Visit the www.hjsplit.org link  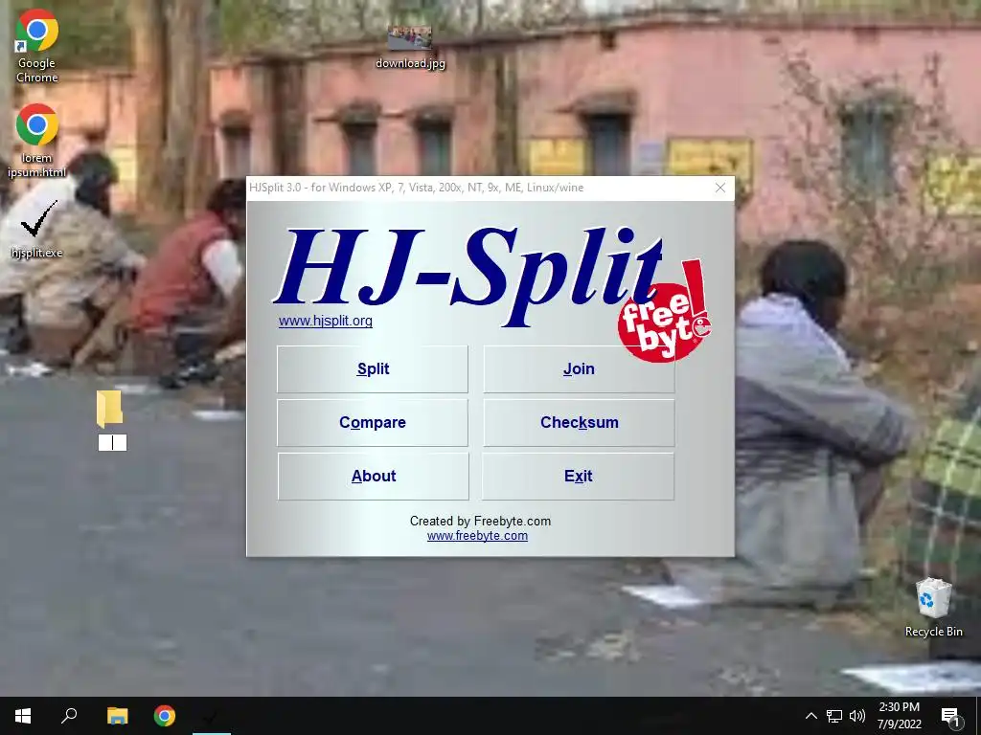point(326,321)
